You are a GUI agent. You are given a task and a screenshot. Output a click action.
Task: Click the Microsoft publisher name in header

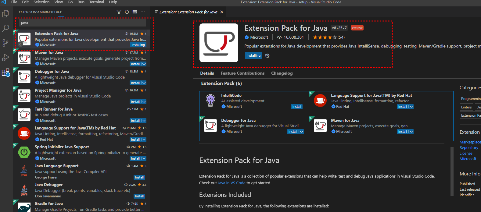point(259,37)
